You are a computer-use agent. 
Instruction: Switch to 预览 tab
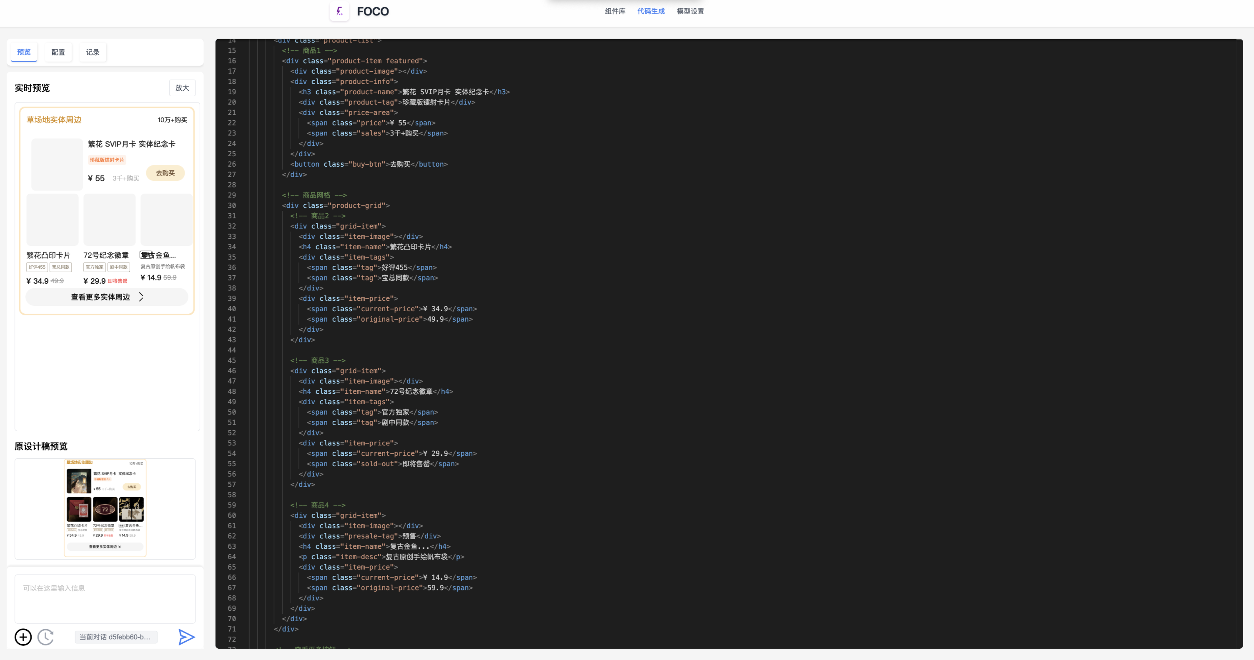pos(24,52)
